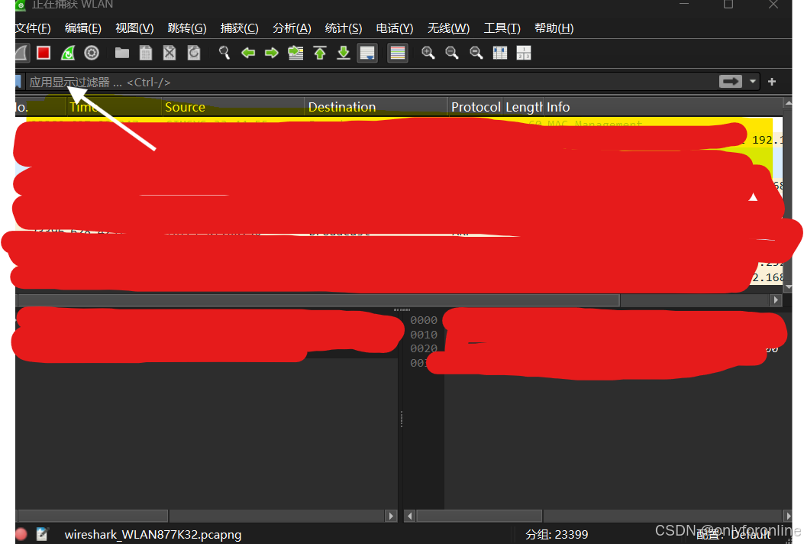Open capture file properties status icon
This screenshot has height=544, width=804.
click(42, 534)
